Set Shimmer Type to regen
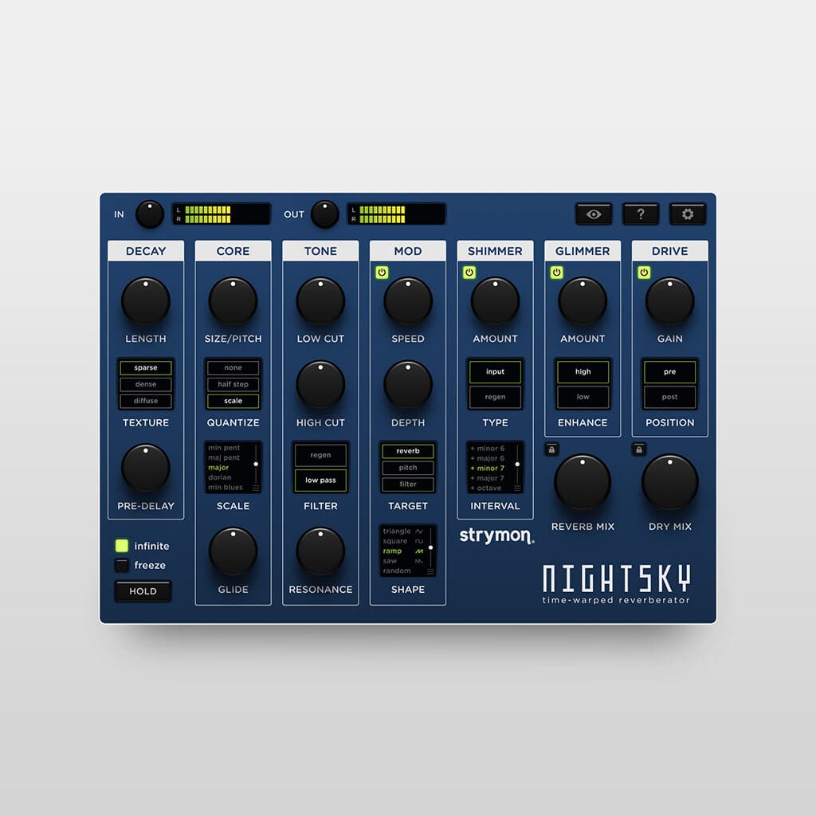The width and height of the screenshot is (816, 816). click(495, 396)
